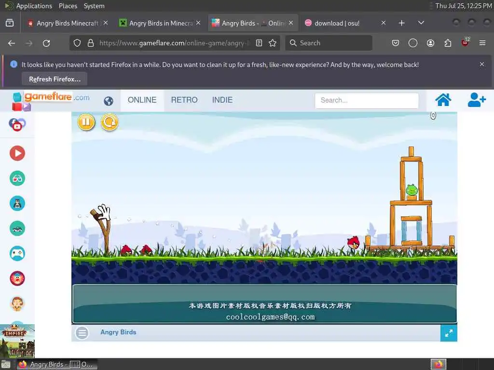Restart the level with the yellow retry button

point(110,122)
